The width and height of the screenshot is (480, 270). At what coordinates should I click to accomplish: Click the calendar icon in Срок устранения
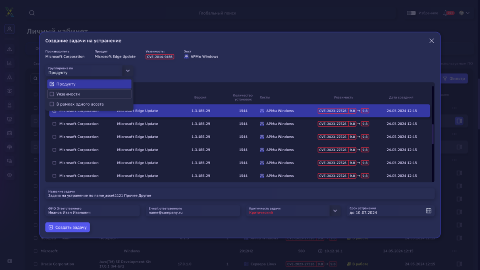click(428, 211)
